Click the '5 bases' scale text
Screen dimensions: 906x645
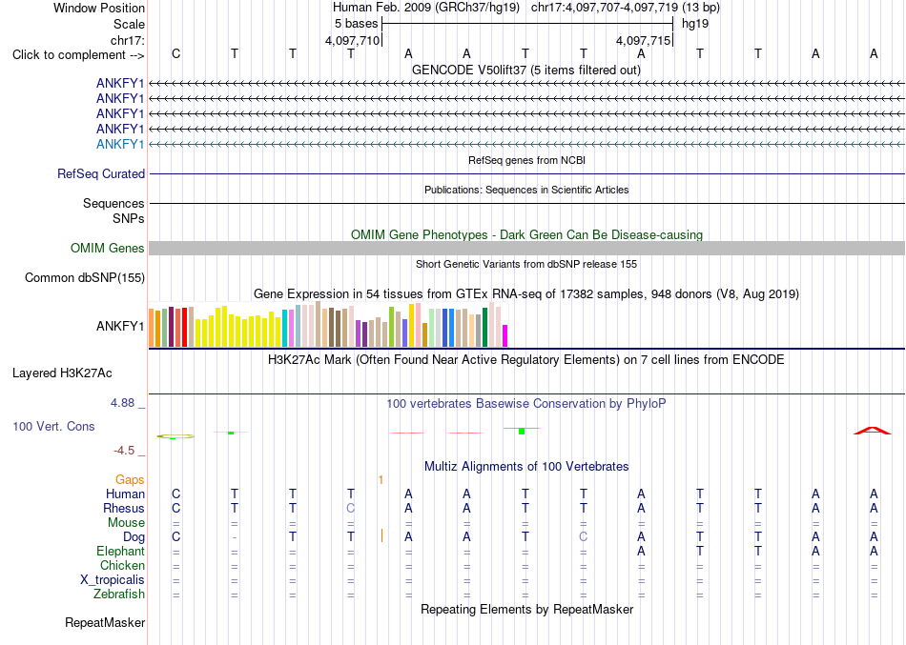pyautogui.click(x=356, y=24)
